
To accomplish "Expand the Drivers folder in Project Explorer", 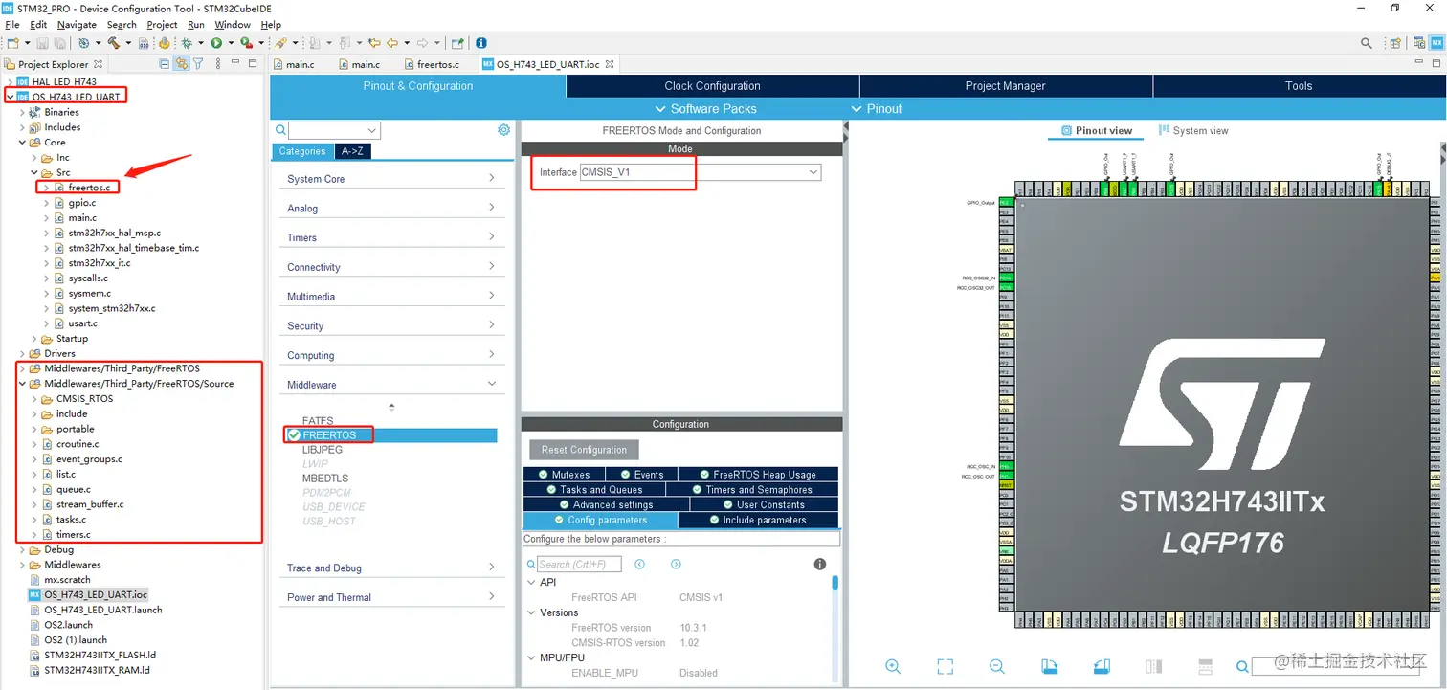I will click(x=22, y=353).
